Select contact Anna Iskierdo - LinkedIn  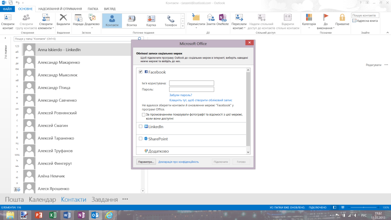click(x=77, y=50)
